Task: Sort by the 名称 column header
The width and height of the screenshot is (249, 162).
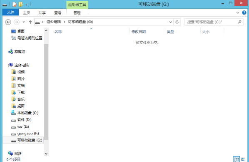Action: [58, 32]
